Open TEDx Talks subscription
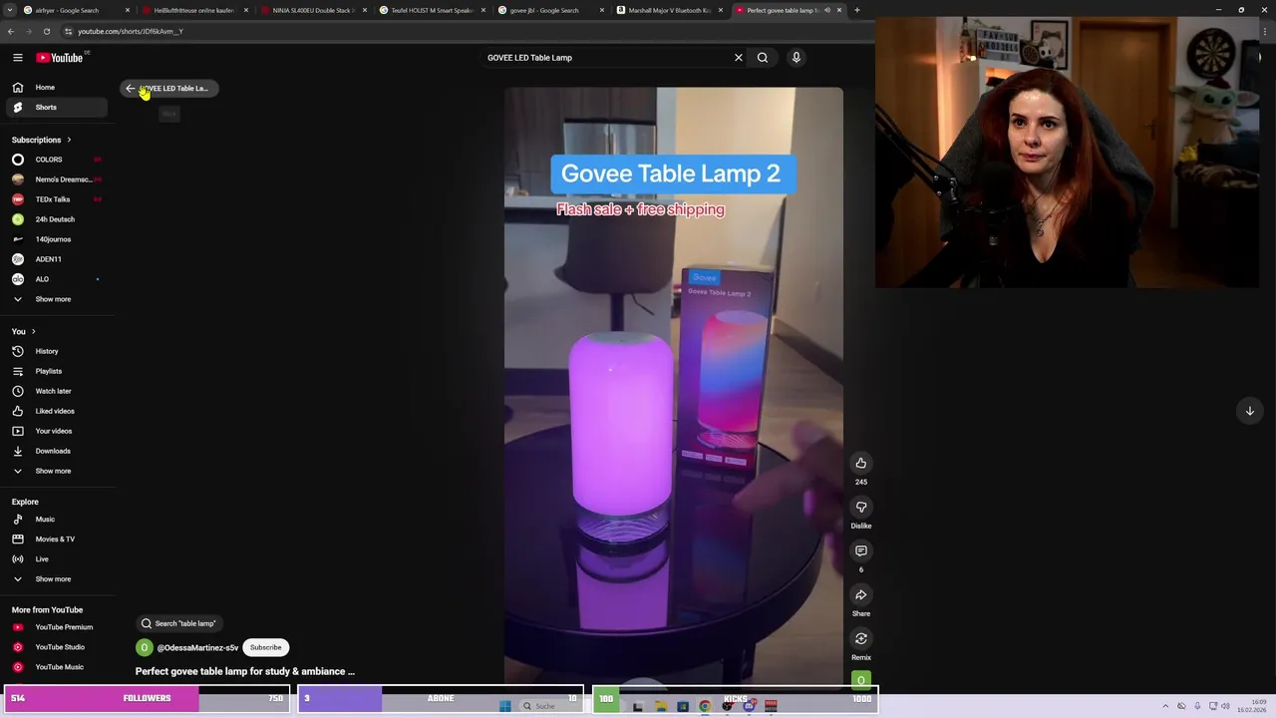Screen dimensions: 1276x718 click(x=56, y=199)
